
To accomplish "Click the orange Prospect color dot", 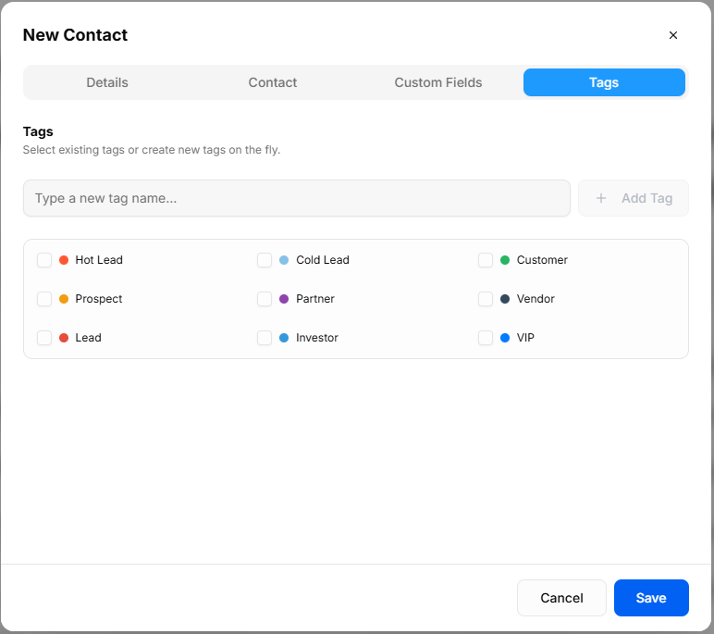I will 64,299.
